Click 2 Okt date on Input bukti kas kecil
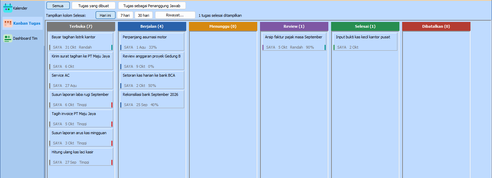This screenshot has height=178, width=492. (x=354, y=47)
